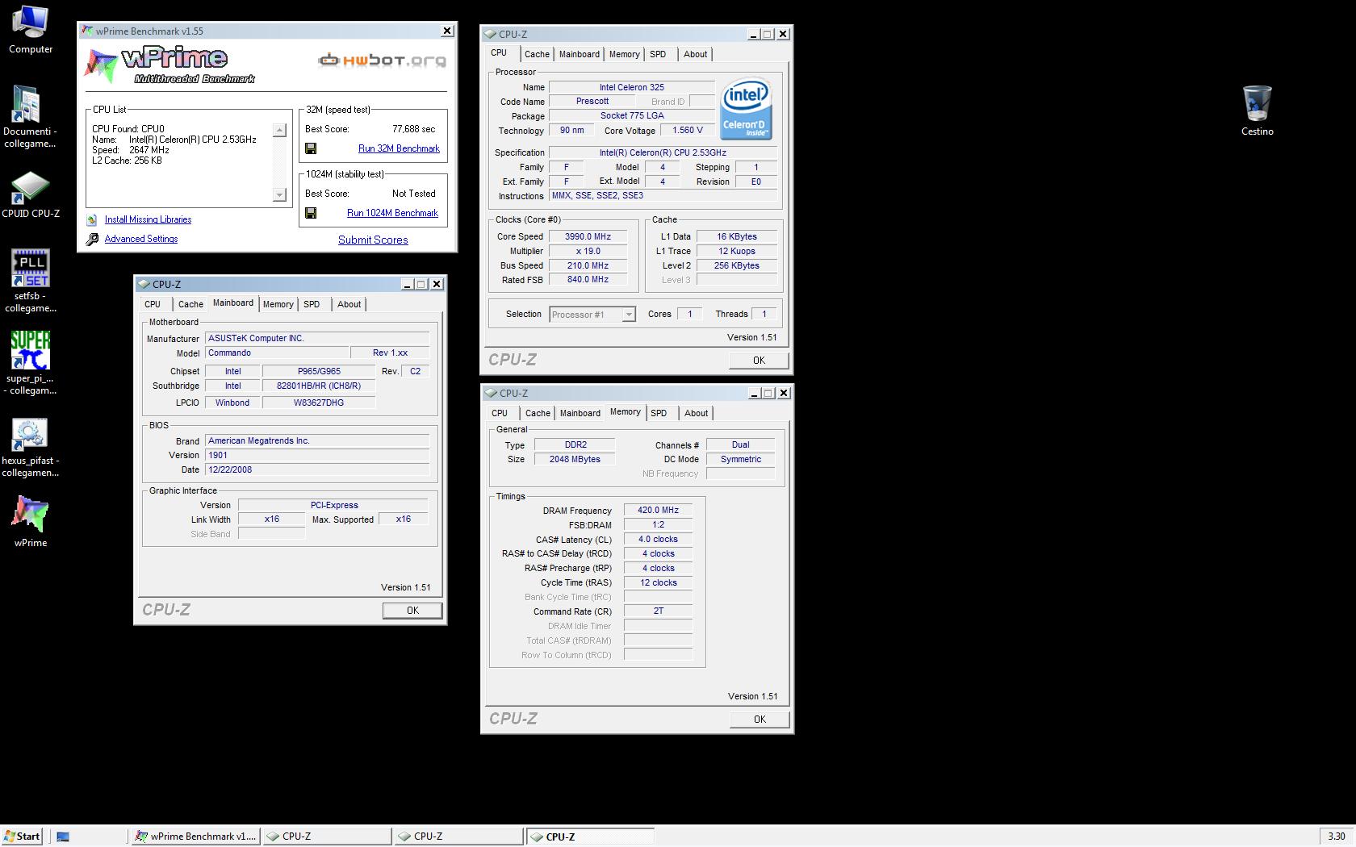The height and width of the screenshot is (847, 1356).
Task: Open the Cestino recycle bin
Action: (1257, 111)
